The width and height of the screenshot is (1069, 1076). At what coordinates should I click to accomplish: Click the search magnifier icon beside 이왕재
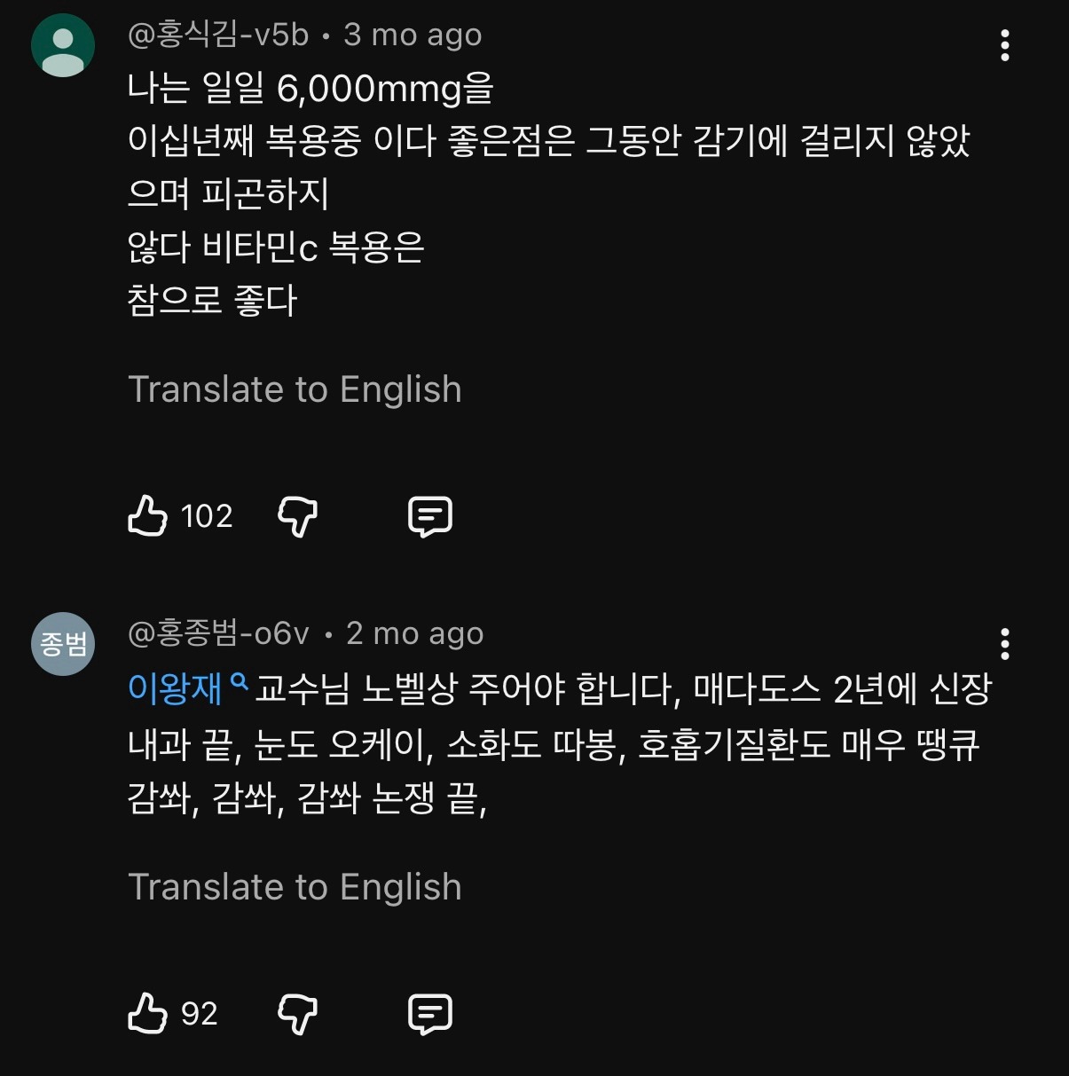(239, 683)
